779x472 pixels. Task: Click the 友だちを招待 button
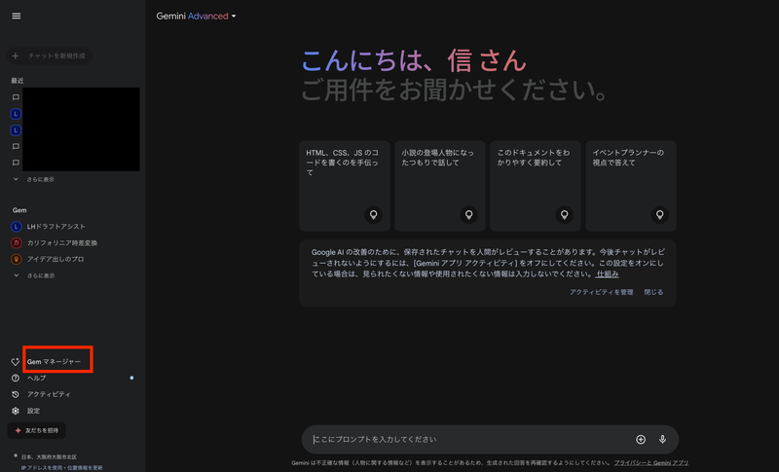(x=37, y=430)
